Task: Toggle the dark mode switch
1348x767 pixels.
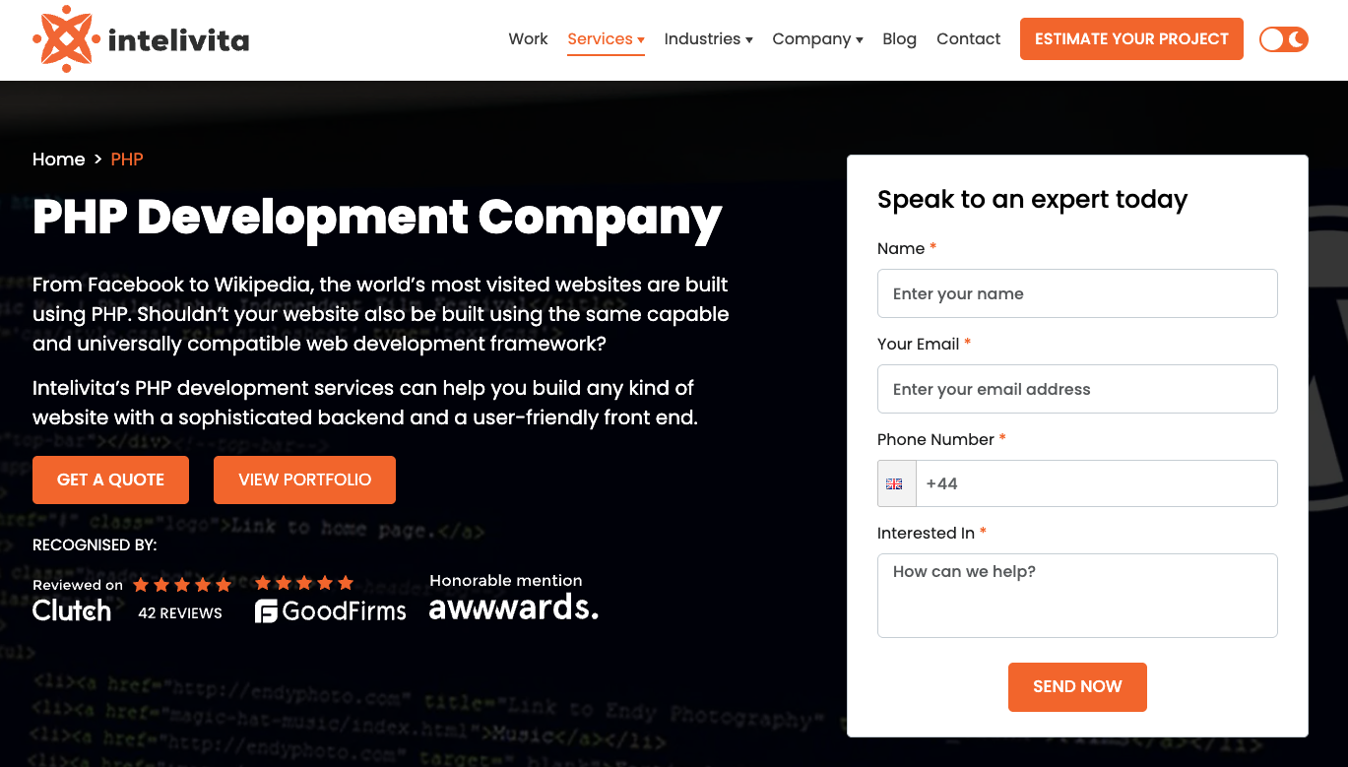Action: pos(1284,39)
